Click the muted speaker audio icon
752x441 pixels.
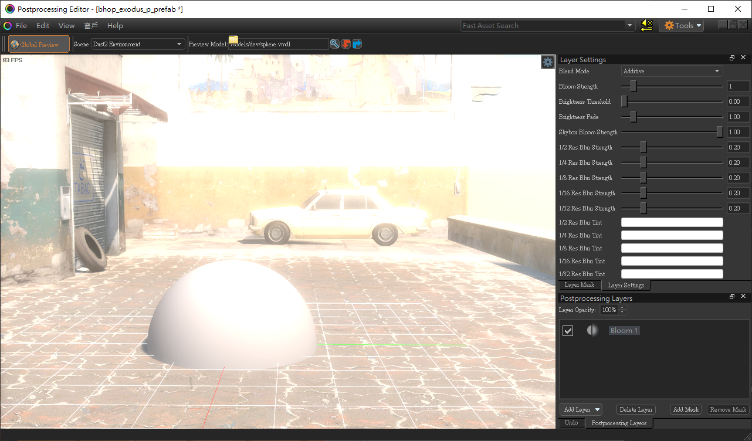click(647, 25)
